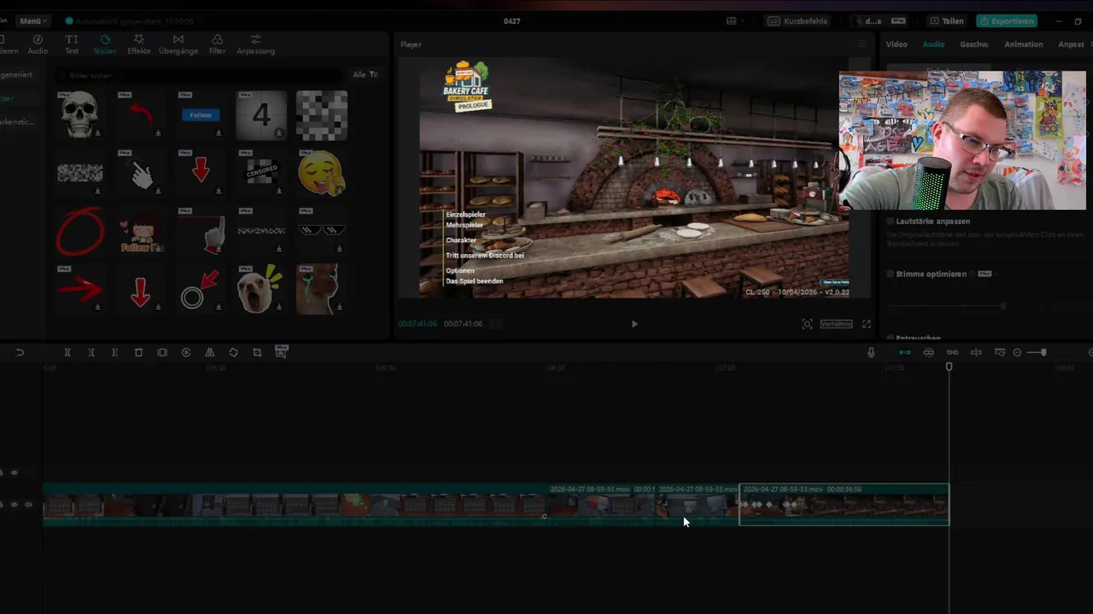Enable Stimme optimieren checkbox
Viewport: 1093px width, 614px height.
coord(890,275)
